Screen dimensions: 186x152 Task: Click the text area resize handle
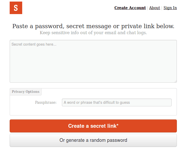(176, 81)
